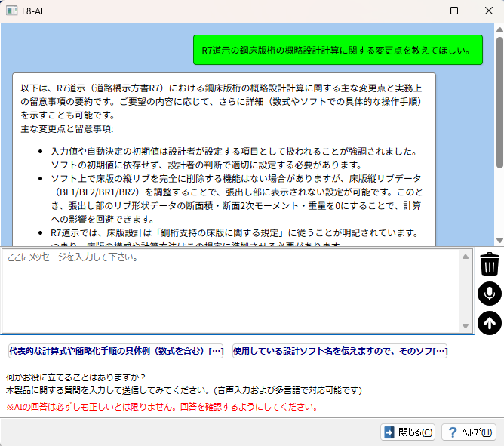Click the message box scroll up arrow

[x=466, y=257]
